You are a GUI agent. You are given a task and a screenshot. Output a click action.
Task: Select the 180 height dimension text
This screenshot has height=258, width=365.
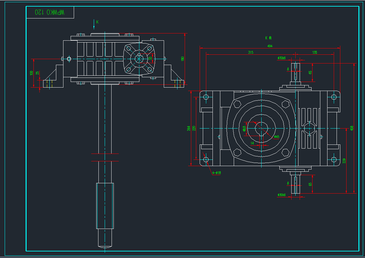182,59
